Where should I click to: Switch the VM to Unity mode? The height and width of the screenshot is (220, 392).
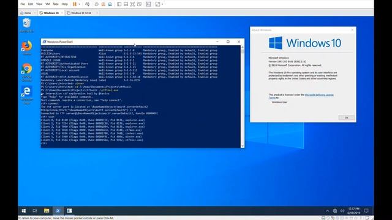(x=139, y=4)
